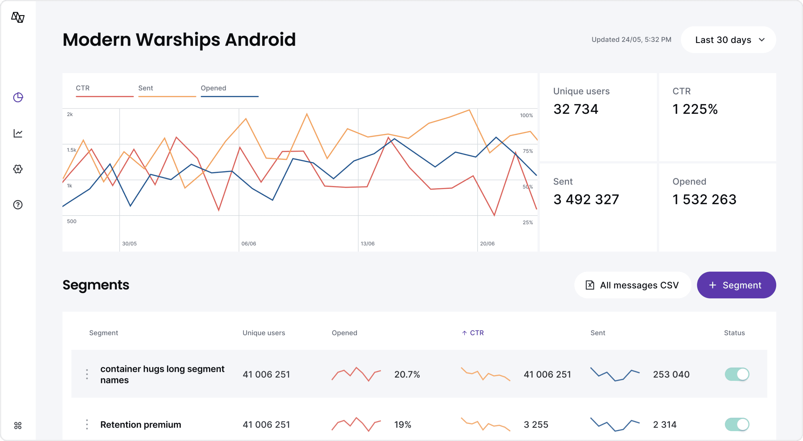Click the 30/05 date label on chart
Screen dimensions: 803x441
pyautogui.click(x=129, y=244)
